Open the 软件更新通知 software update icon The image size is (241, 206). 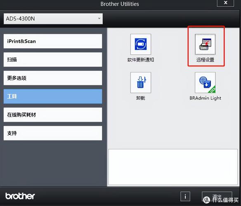tap(141, 44)
